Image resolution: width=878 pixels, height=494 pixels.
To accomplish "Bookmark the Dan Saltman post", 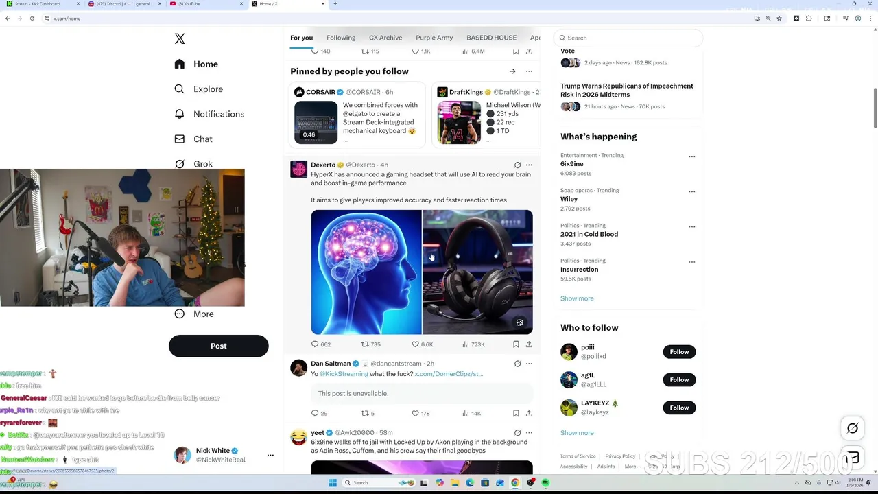I will [x=516, y=413].
